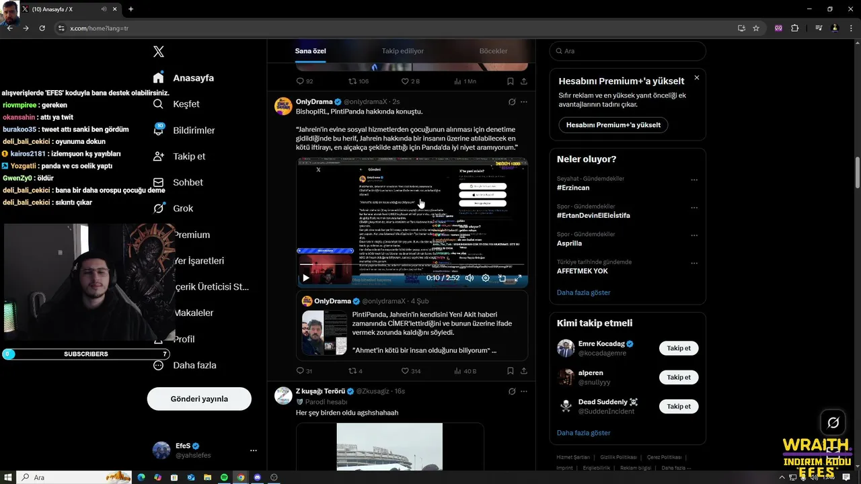This screenshot has width=861, height=484.
Task: Open more options for #ErtanDevinElEleİstifa trend
Action: tap(694, 208)
